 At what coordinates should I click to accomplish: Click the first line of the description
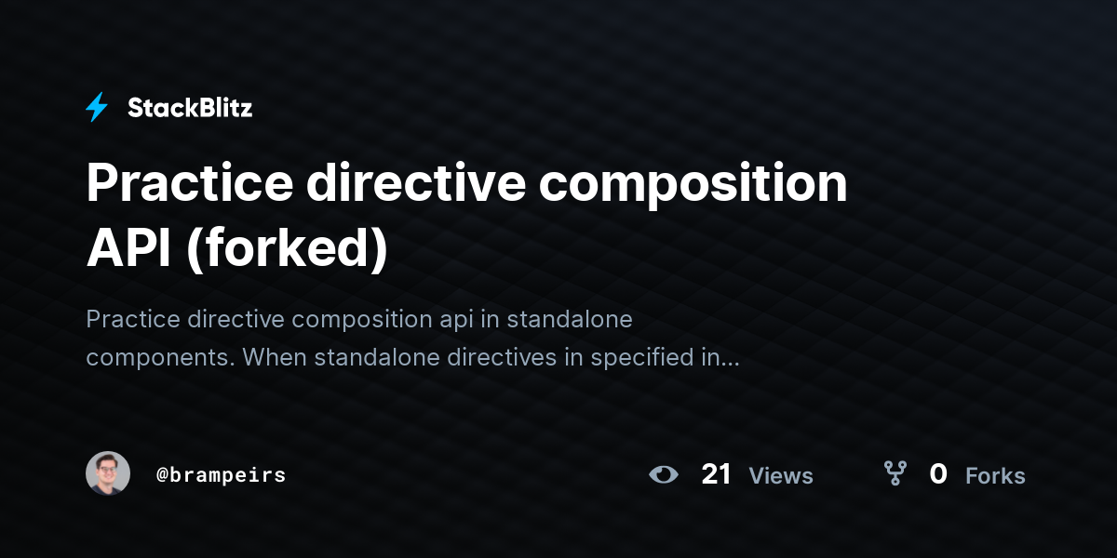359,320
